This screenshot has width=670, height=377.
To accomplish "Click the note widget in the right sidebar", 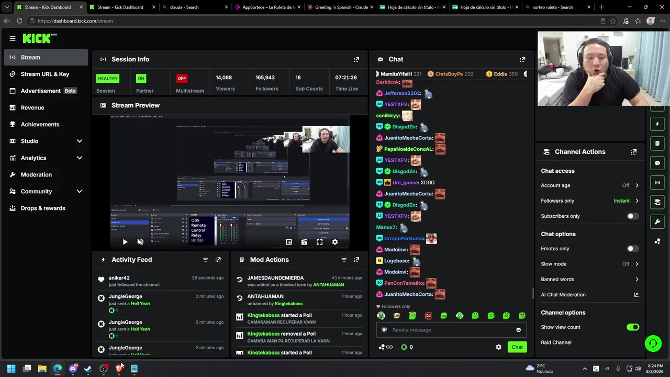I will [x=657, y=143].
